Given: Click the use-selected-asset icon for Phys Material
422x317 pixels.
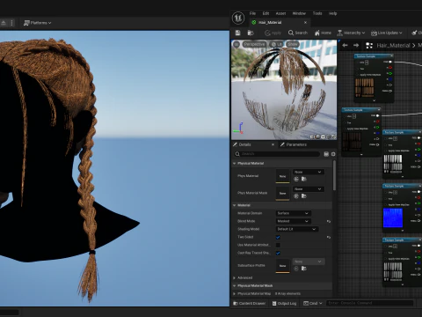Looking at the screenshot, I should [296, 179].
